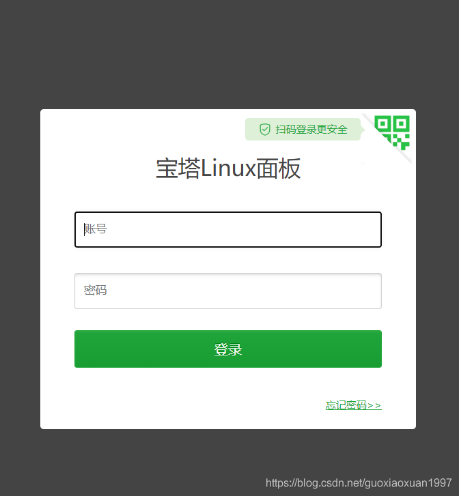Click the checkmark inside the shield icon
The width and height of the screenshot is (459, 496).
click(265, 130)
